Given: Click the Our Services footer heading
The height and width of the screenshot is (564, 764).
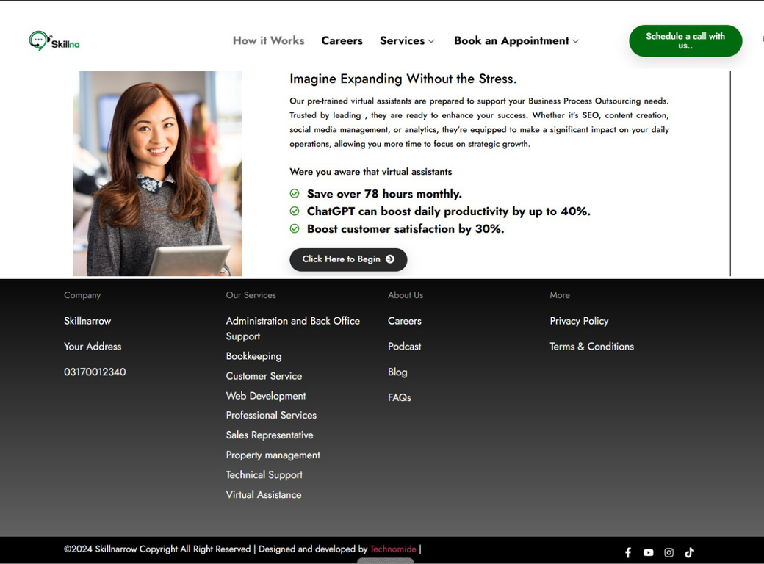Looking at the screenshot, I should click(251, 295).
